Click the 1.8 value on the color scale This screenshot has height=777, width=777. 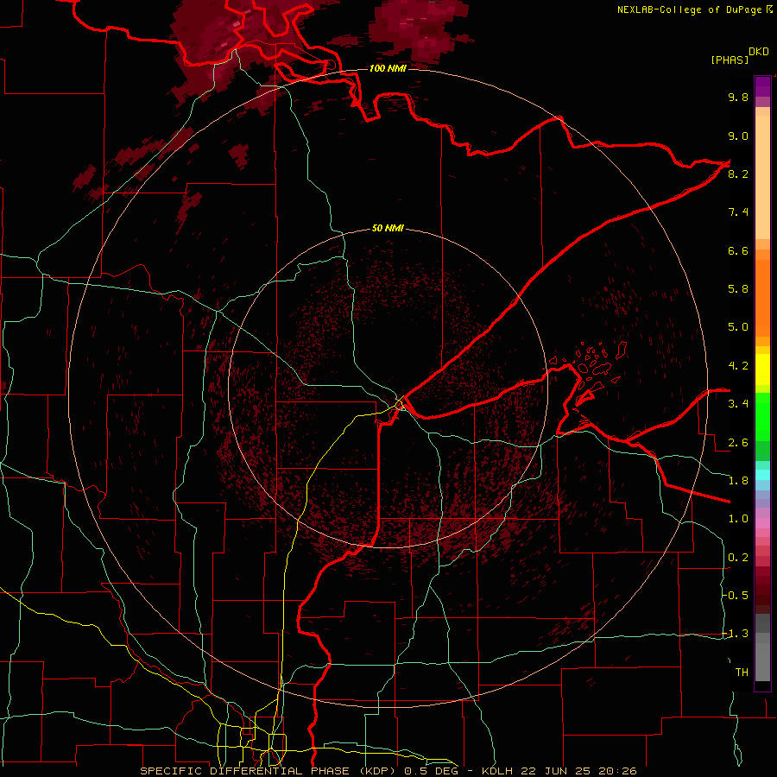click(x=738, y=481)
